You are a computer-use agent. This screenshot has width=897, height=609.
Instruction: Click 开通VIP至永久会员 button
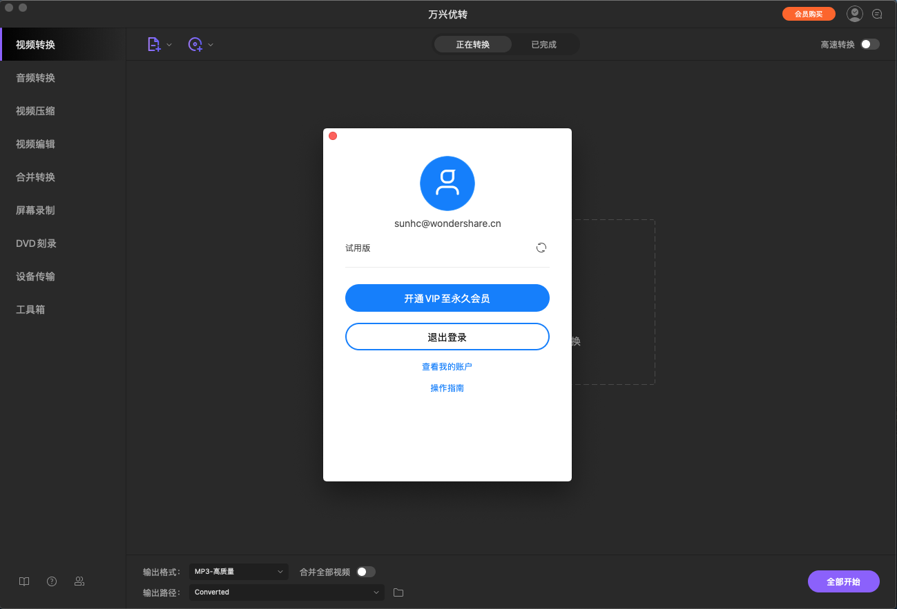[447, 298]
